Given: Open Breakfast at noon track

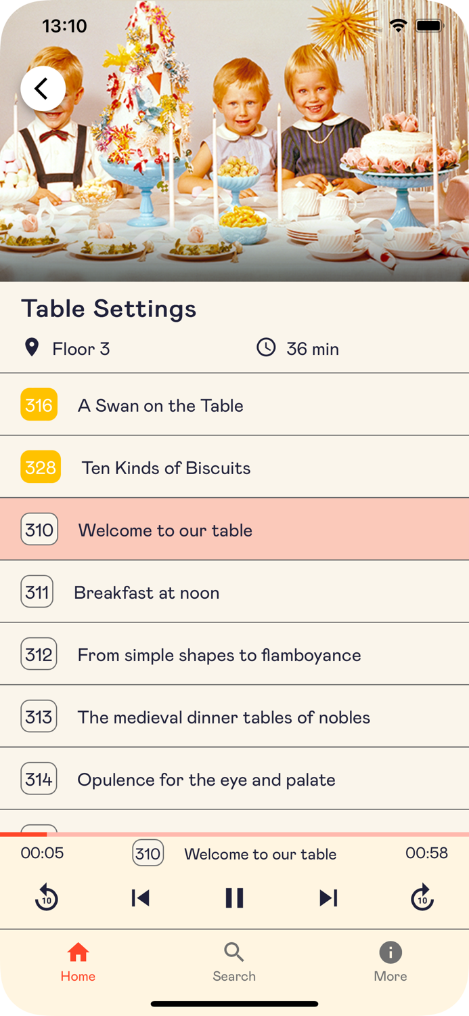Looking at the screenshot, I should pos(234,591).
